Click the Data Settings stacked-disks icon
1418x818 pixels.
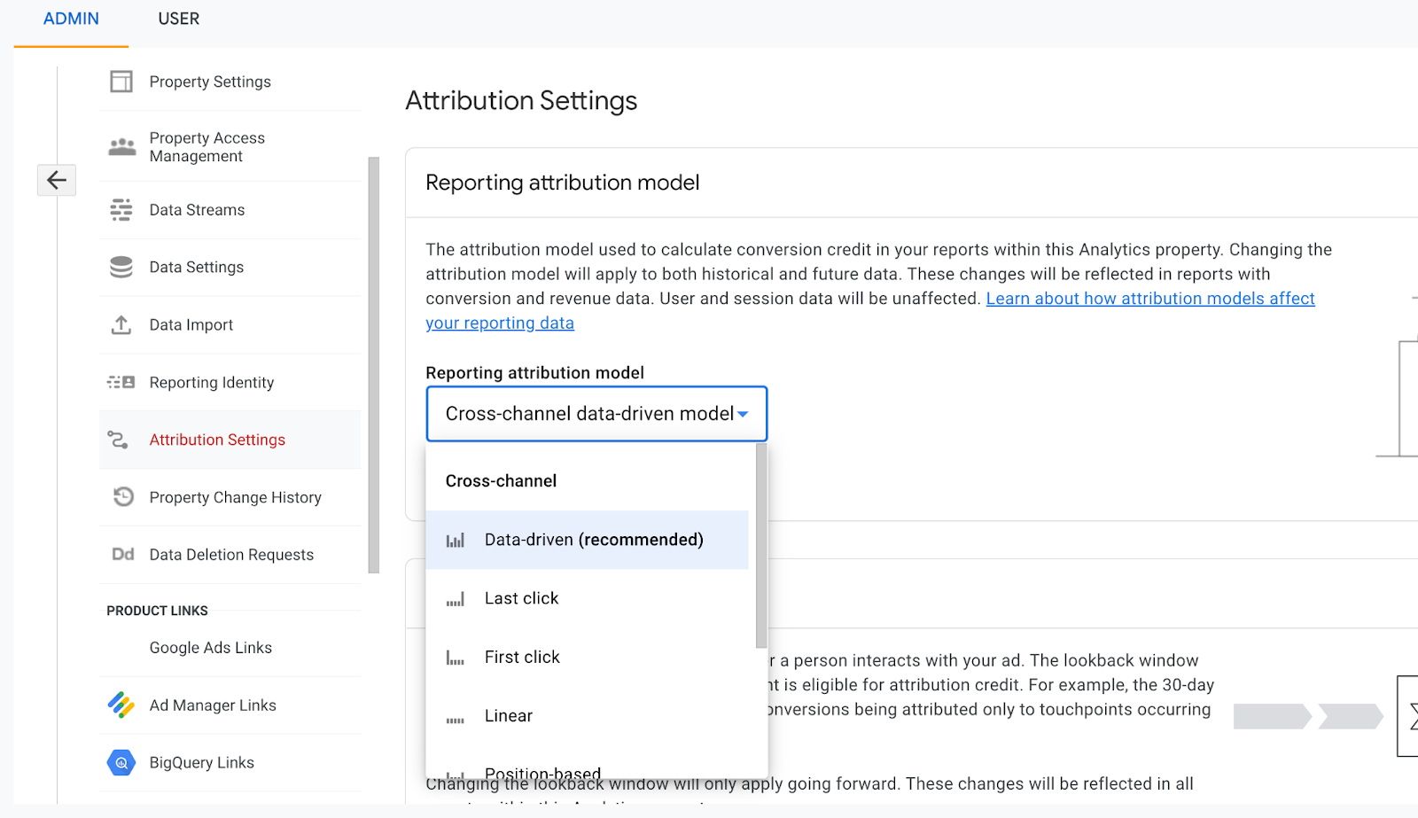coord(121,267)
